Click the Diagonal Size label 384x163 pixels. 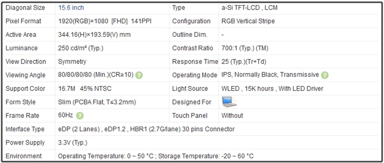point(25,8)
